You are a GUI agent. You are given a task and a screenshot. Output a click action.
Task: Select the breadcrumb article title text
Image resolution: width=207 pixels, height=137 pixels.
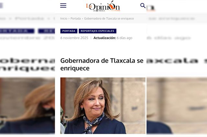coord(109,18)
